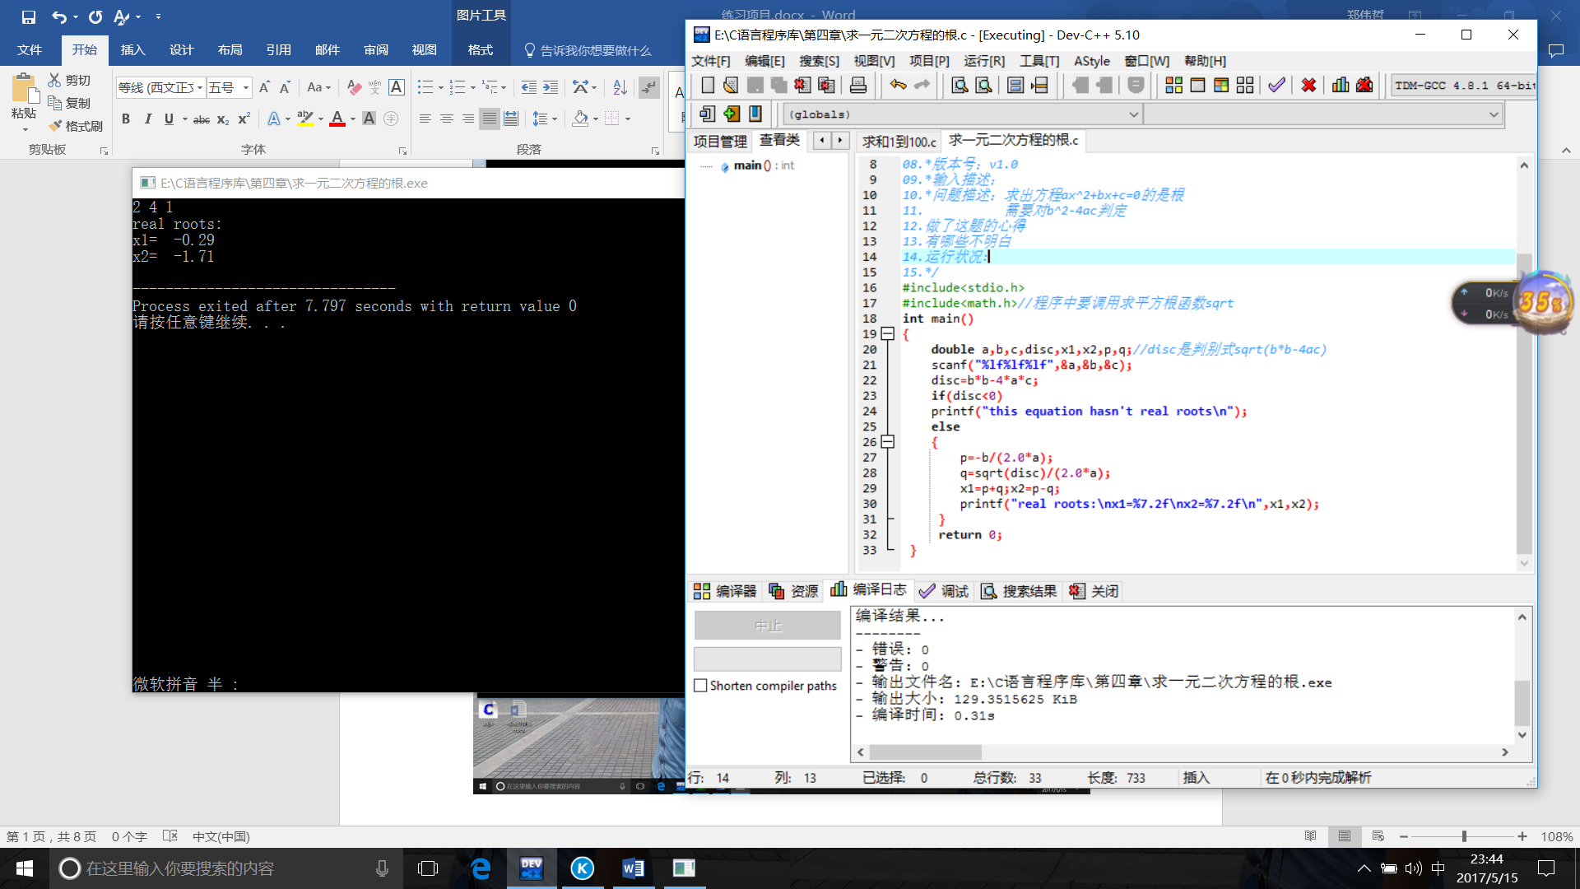Open the 工具[T] menu in Dev-C++
Screen dimensions: 1580x889
(1039, 61)
